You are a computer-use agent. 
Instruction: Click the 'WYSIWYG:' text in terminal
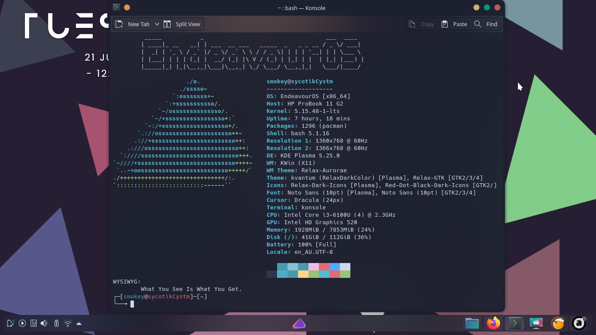(x=127, y=282)
